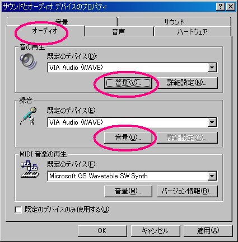Click the microphone icon in 録音
This screenshot has height=242, width=238.
pos(29,116)
